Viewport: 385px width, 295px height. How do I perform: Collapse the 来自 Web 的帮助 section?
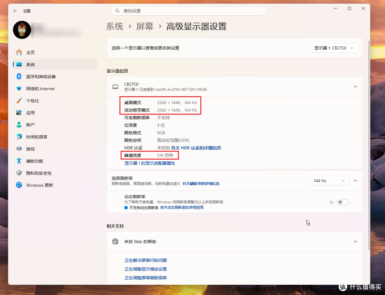(355, 242)
